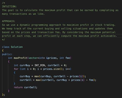This screenshot has height=98, width=122.
Task: Click the opening comment marker /*
Action: pos(4,3)
